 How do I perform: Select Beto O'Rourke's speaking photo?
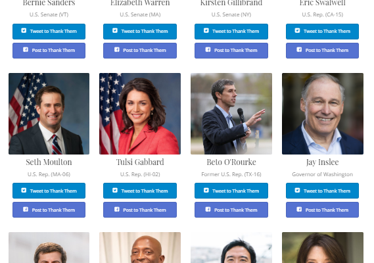point(231,114)
